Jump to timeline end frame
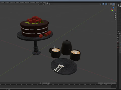 coord(50,83)
